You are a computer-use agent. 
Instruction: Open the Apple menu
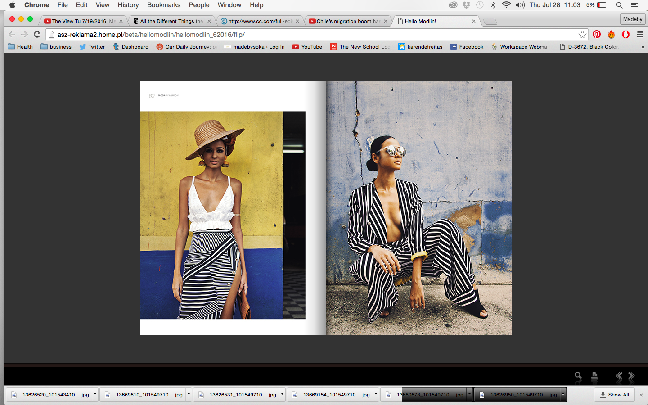pyautogui.click(x=12, y=5)
